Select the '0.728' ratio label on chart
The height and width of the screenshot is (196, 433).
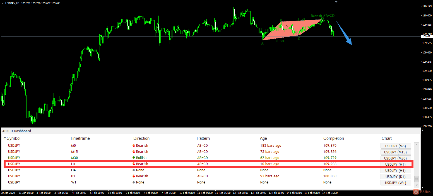click(x=280, y=41)
